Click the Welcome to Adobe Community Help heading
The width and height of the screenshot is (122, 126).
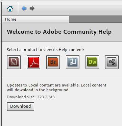pos(59,32)
